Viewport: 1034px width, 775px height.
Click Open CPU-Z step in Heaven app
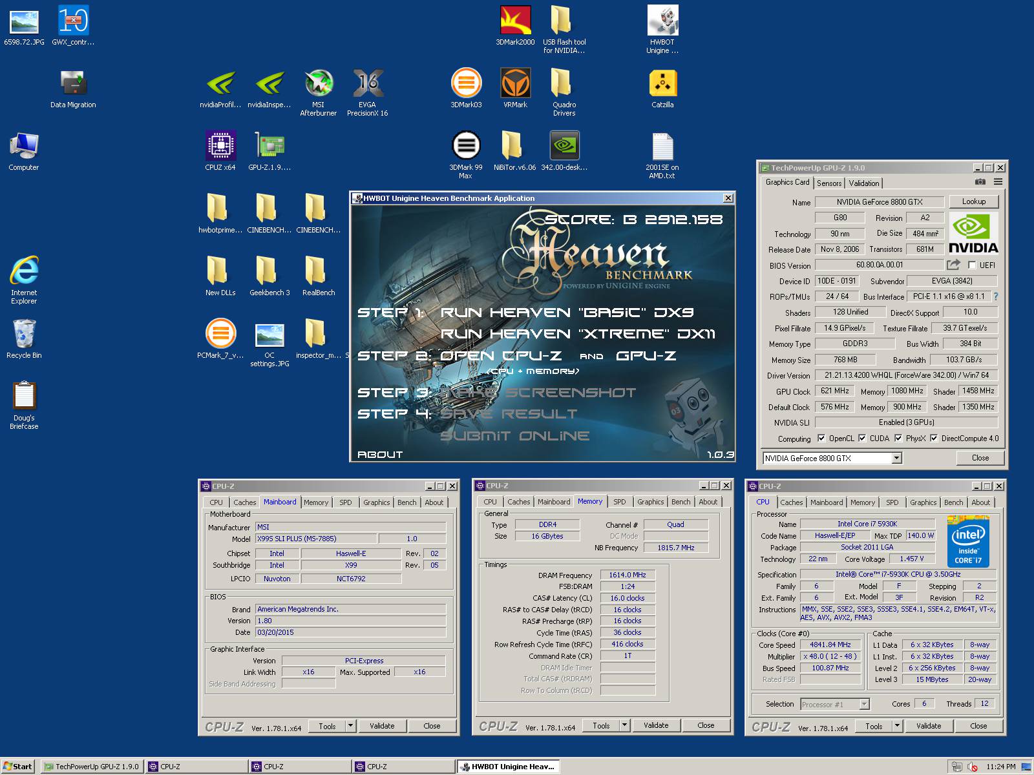[500, 356]
